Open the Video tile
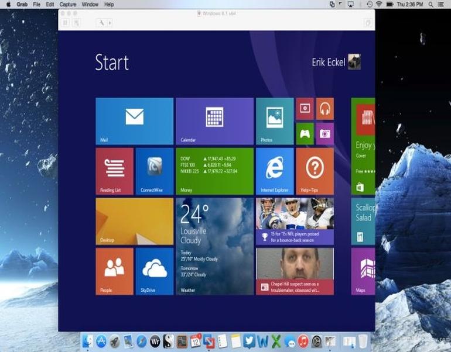 click(305, 109)
